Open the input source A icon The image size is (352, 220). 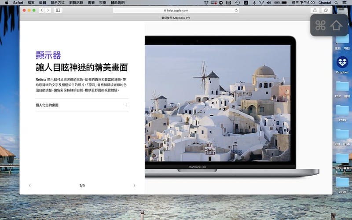(246, 3)
